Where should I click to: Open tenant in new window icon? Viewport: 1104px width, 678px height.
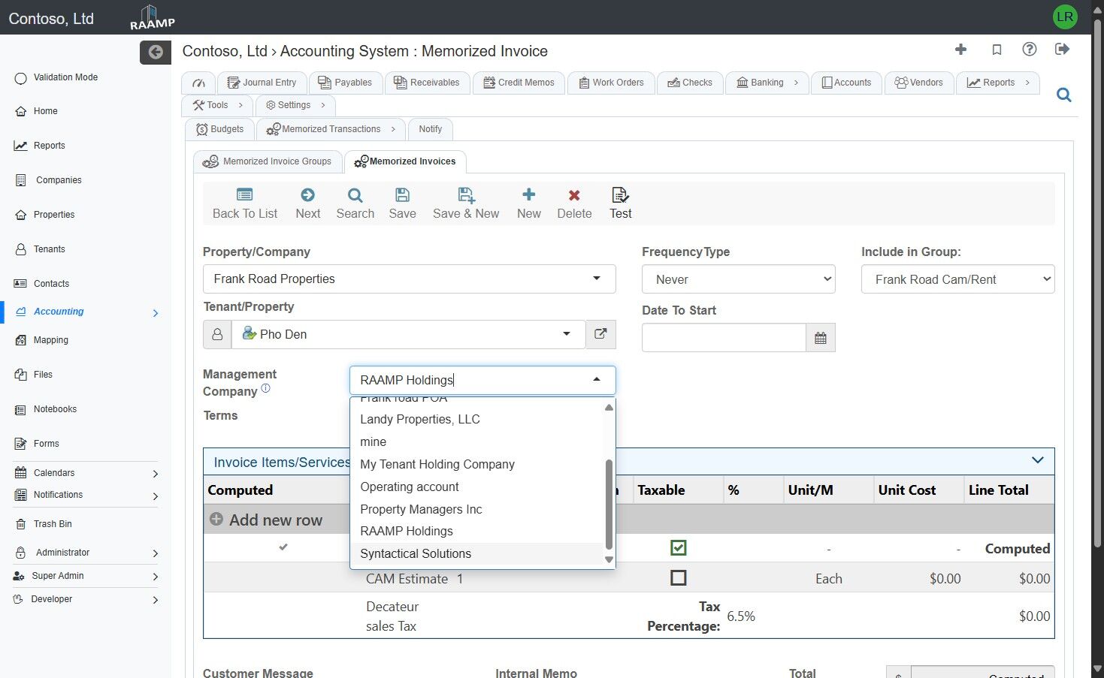point(600,334)
